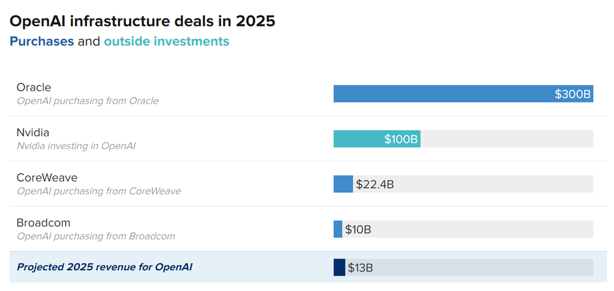This screenshot has height=291, width=614.
Task: Click the Broadcom row label
Action: 44,223
